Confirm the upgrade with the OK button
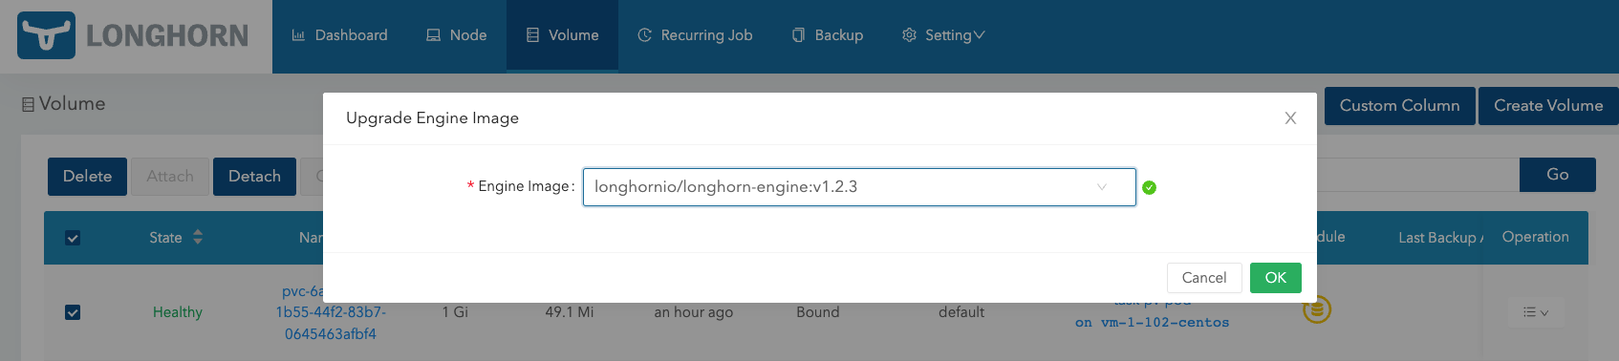 tap(1276, 278)
